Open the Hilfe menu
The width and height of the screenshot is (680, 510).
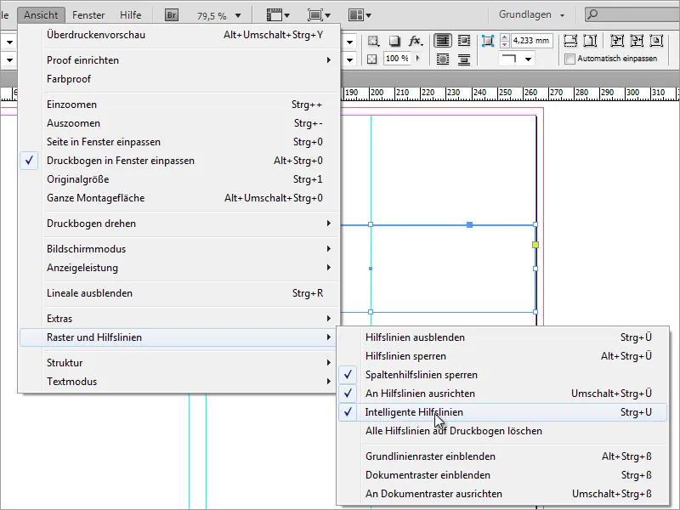coord(131,15)
